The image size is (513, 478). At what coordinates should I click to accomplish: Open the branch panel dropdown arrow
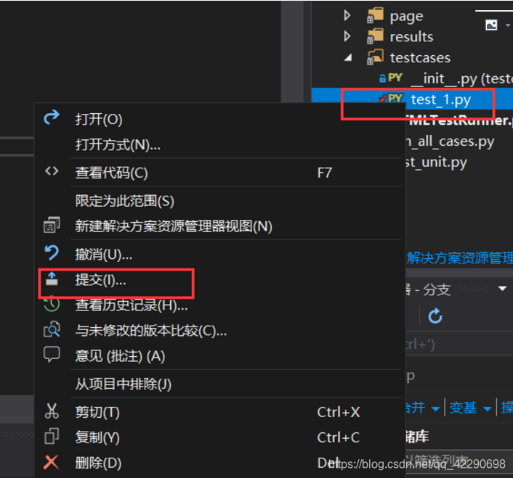pos(502,288)
